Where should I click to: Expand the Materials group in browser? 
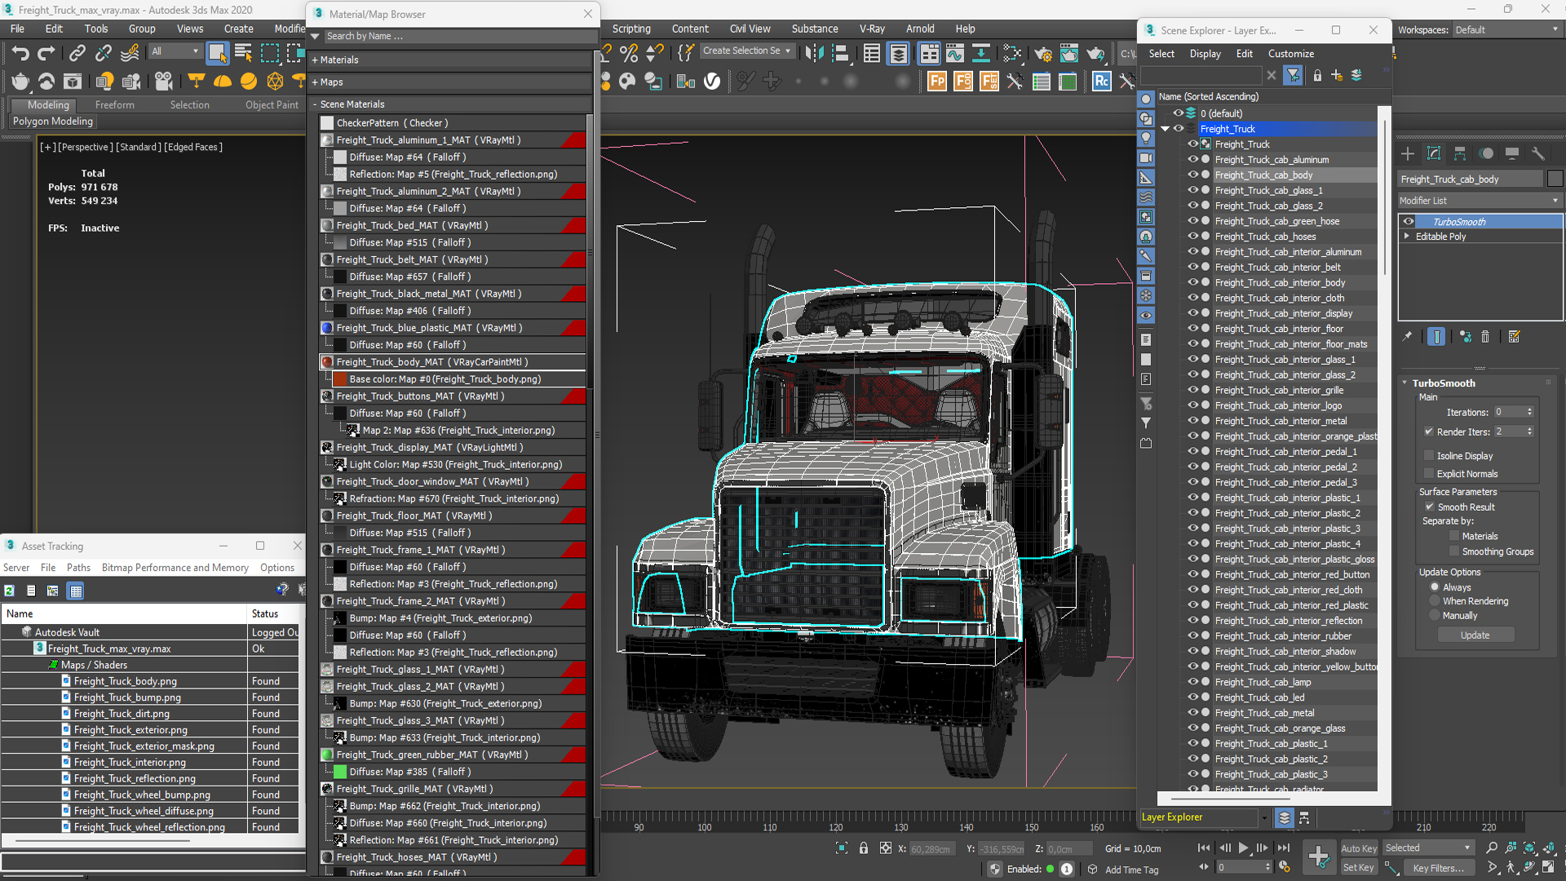pyautogui.click(x=314, y=60)
